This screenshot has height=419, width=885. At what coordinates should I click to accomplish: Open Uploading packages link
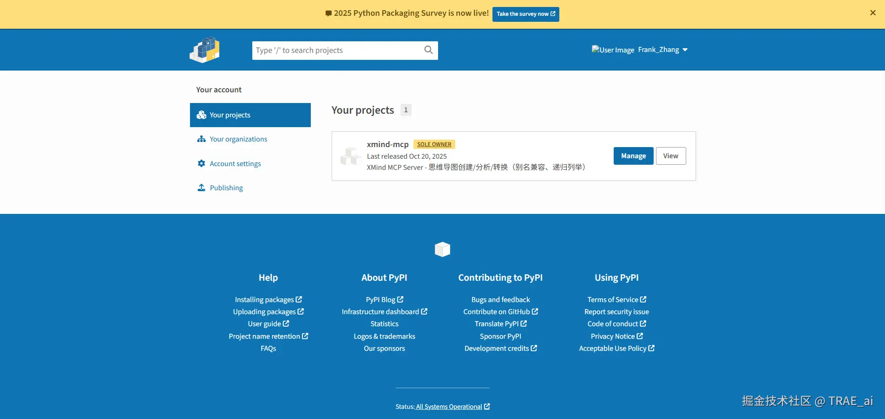click(268, 312)
